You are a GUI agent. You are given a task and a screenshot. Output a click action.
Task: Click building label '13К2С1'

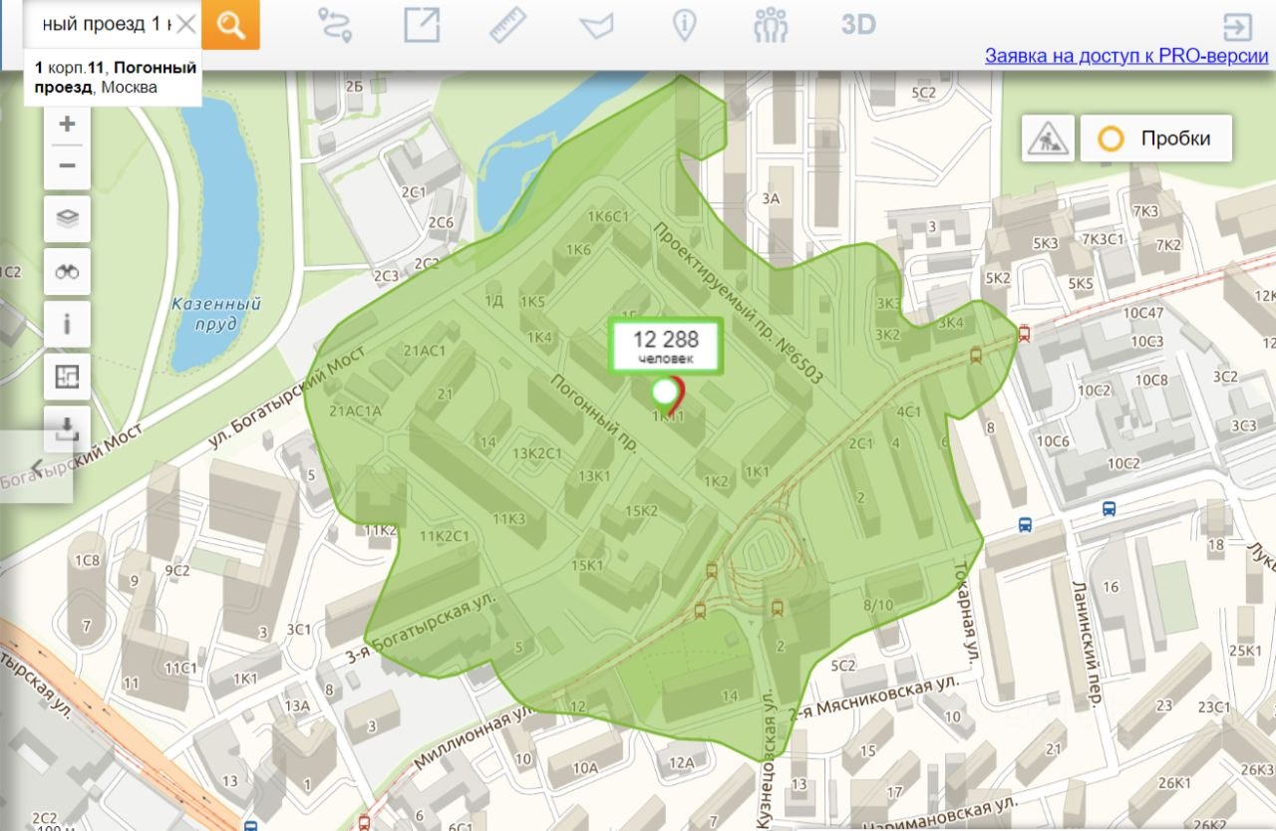538,452
